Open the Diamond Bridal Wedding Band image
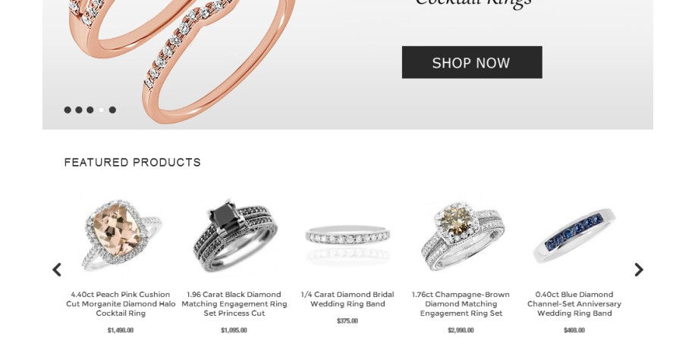This screenshot has width=695, height=350. (347, 243)
